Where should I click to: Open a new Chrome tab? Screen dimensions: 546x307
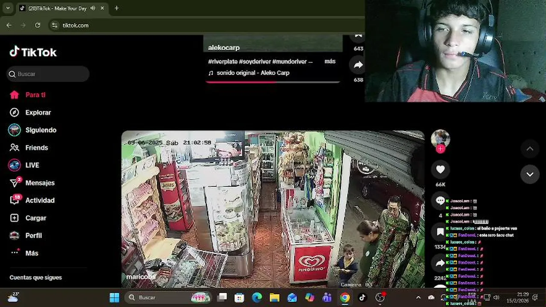pos(117,8)
